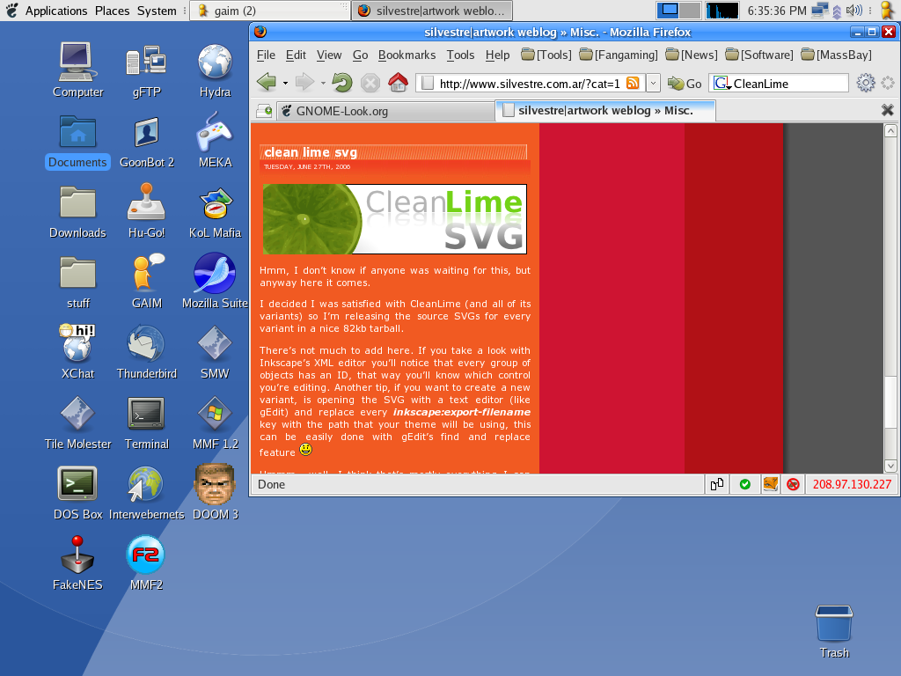
Task: Select the Documents folder
Action: (x=77, y=142)
